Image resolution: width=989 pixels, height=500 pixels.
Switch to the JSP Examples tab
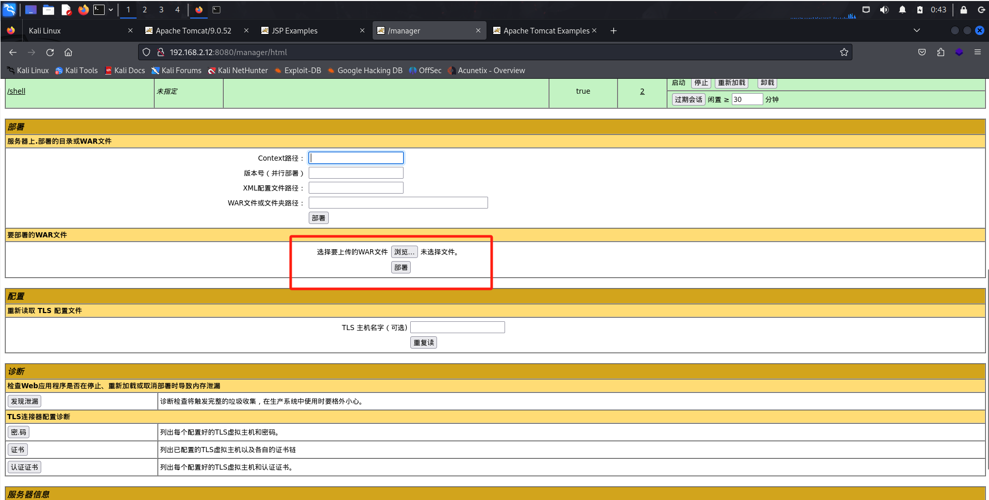pyautogui.click(x=294, y=31)
